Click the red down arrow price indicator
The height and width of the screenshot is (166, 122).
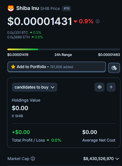(x=75, y=22)
